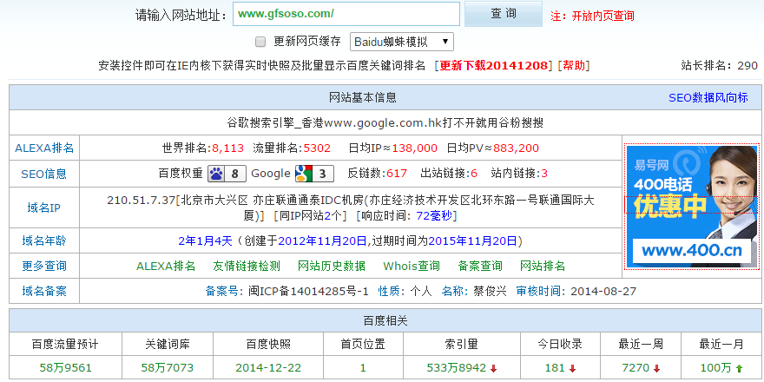Click green up arrow beside 100万
764x382 pixels.
(x=739, y=368)
